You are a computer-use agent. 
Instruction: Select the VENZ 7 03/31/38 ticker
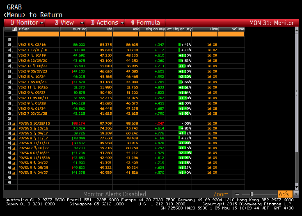(x=33, y=114)
